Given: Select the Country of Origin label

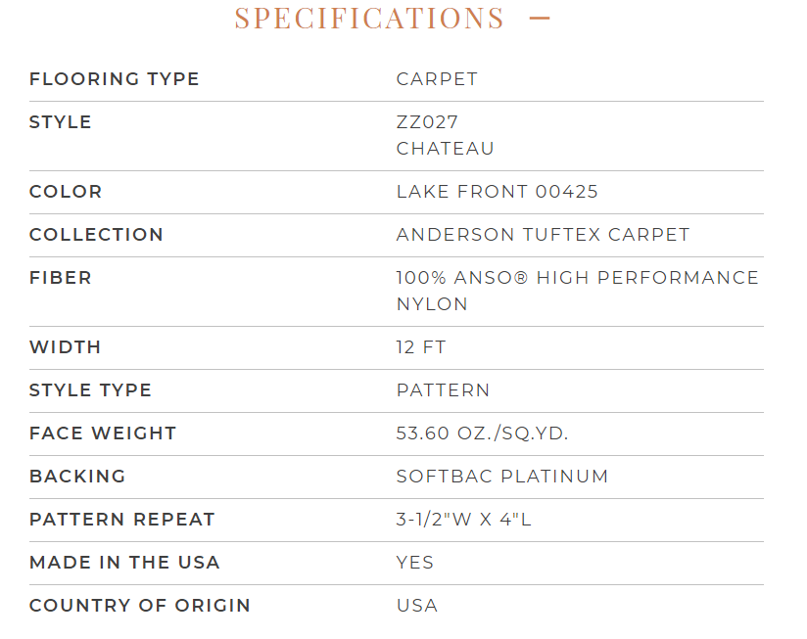Looking at the screenshot, I should coord(140,606).
